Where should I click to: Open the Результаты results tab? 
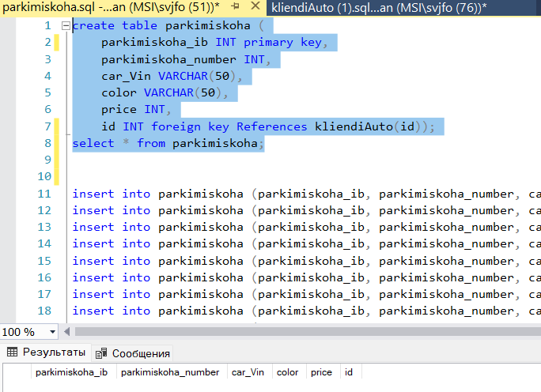pos(46,352)
